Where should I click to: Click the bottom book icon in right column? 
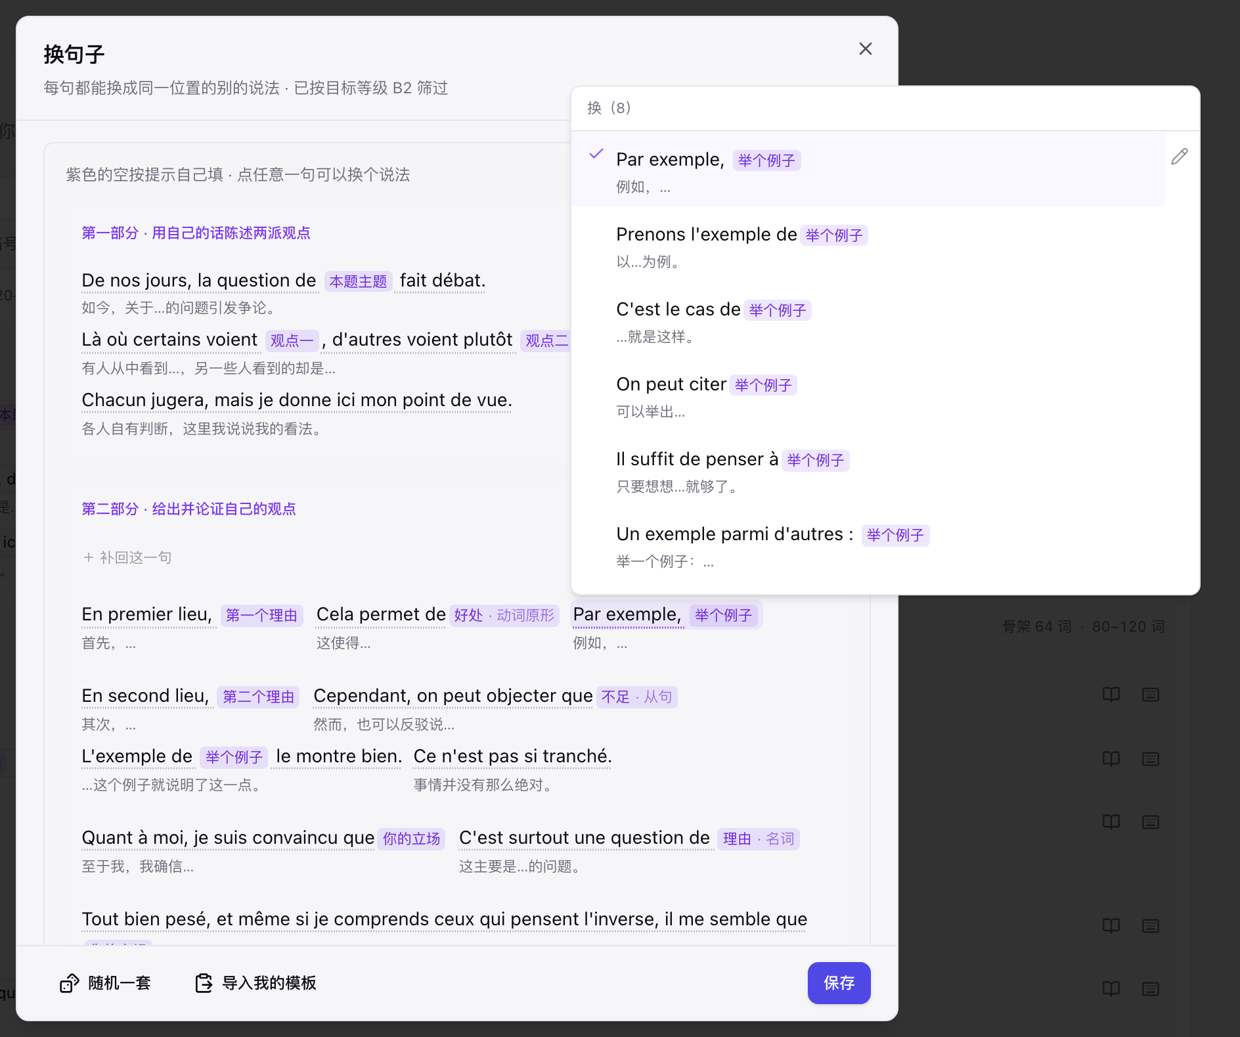point(1111,989)
